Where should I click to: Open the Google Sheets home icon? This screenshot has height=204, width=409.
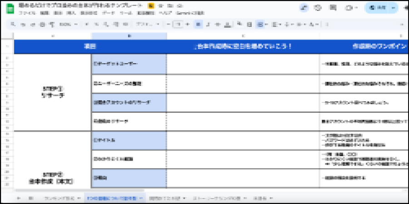[10, 9]
